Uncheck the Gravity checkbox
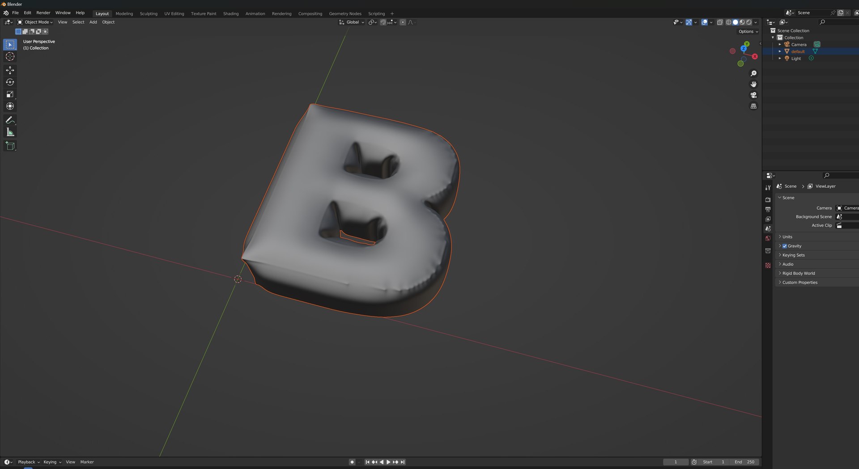The height and width of the screenshot is (469, 859). pos(784,246)
